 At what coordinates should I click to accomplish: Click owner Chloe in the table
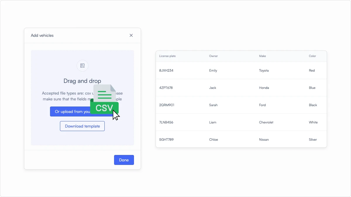click(x=214, y=140)
